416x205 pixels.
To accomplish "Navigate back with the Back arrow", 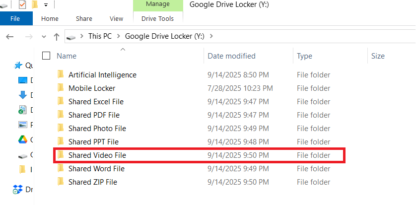I will coord(10,36).
